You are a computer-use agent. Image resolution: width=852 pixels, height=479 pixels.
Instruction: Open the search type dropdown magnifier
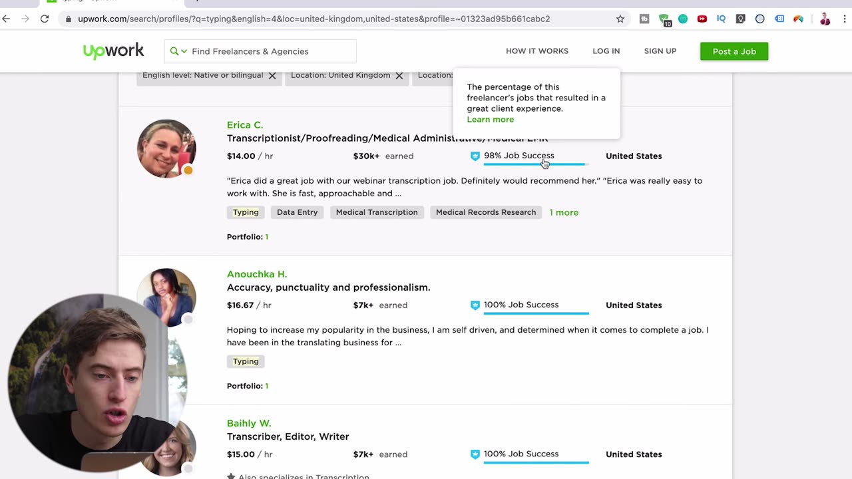pos(178,51)
